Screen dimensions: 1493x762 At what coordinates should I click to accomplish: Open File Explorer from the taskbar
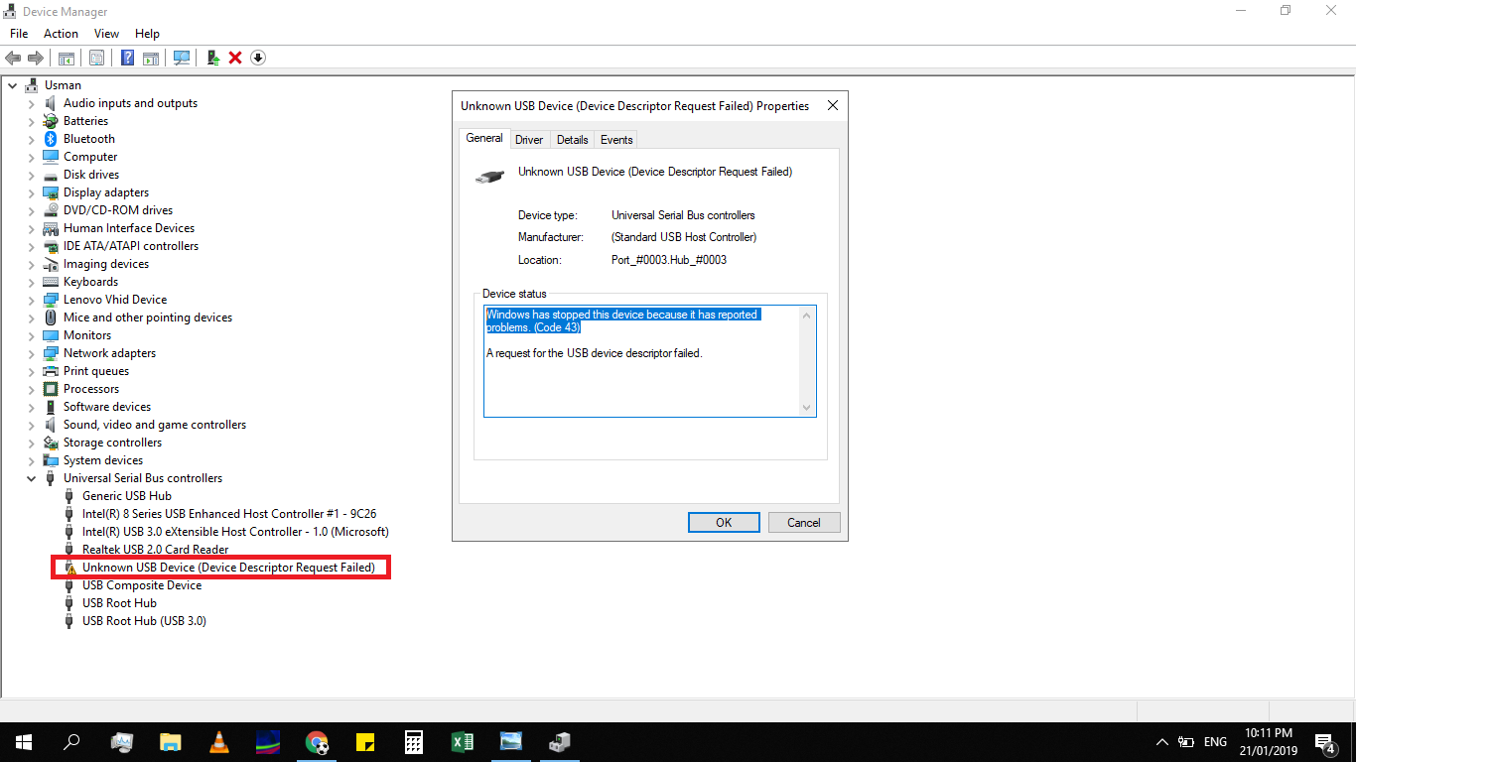click(x=171, y=741)
